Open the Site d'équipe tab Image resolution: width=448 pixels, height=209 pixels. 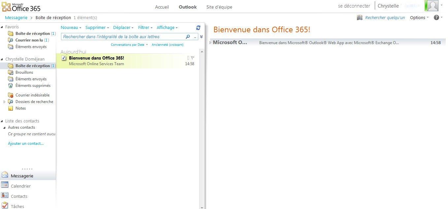pyautogui.click(x=219, y=7)
